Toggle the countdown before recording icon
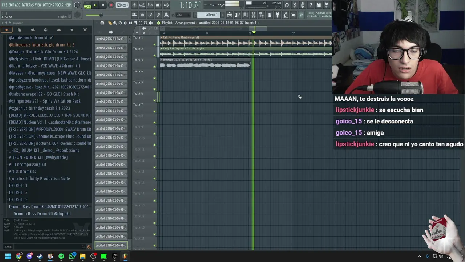This screenshot has width=465, height=262. click(x=150, y=5)
